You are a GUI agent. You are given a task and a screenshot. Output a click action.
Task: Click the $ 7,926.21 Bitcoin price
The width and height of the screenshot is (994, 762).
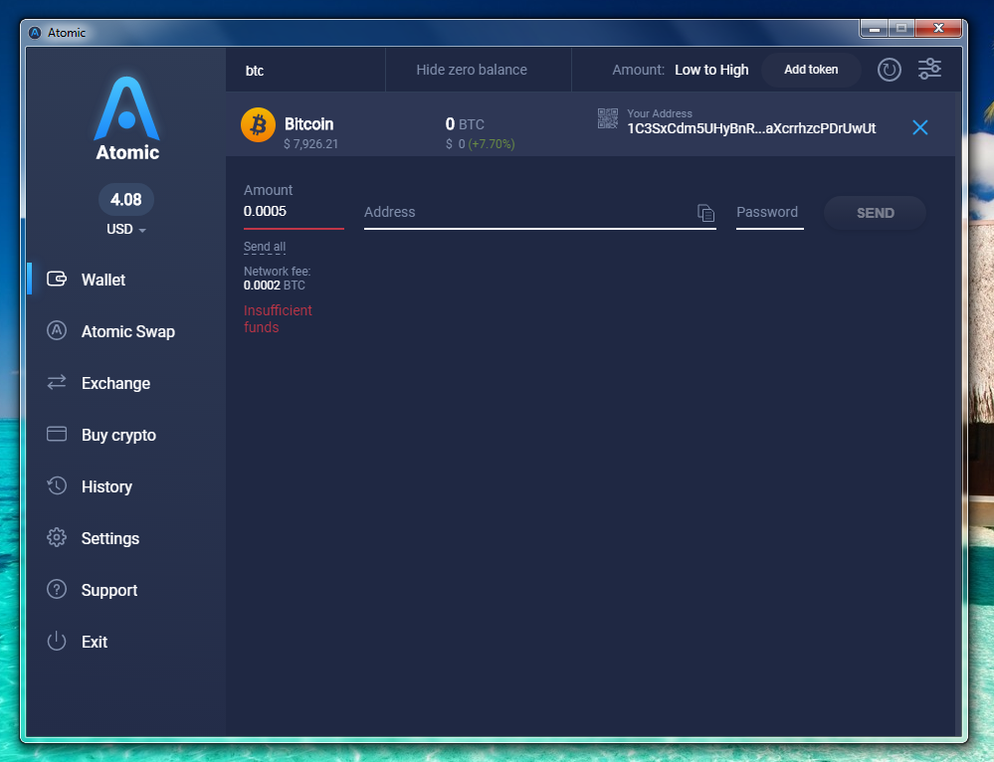[310, 144]
